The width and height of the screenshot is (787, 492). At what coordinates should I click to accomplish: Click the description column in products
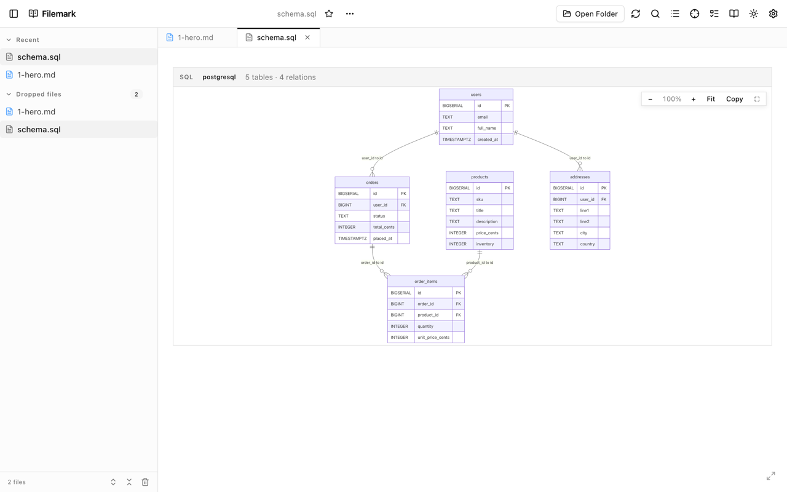(x=487, y=221)
